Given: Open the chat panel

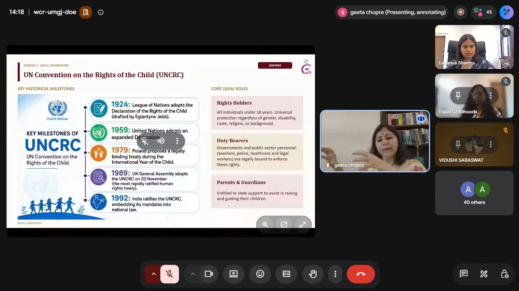Looking at the screenshot, I should pos(464,274).
